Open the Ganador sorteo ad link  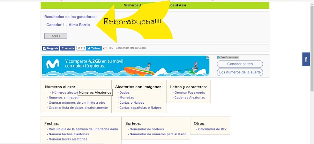[x=240, y=64]
